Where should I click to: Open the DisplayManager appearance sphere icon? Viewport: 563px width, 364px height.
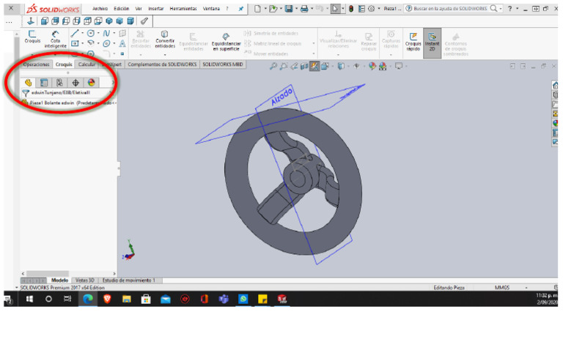tap(91, 83)
